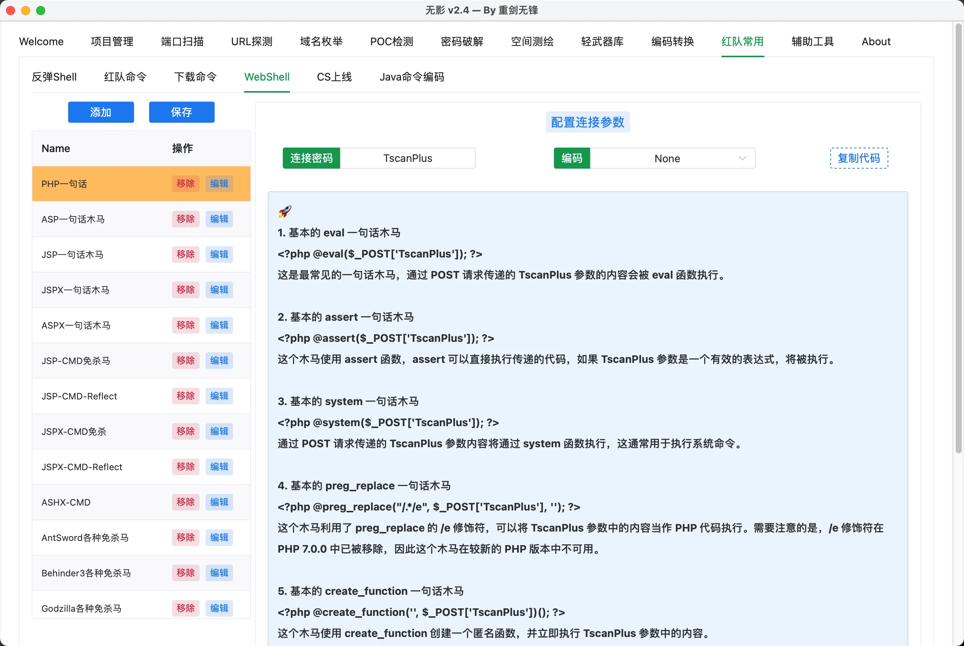964x646 pixels.
Task: Open the About tab
Action: [x=876, y=42]
